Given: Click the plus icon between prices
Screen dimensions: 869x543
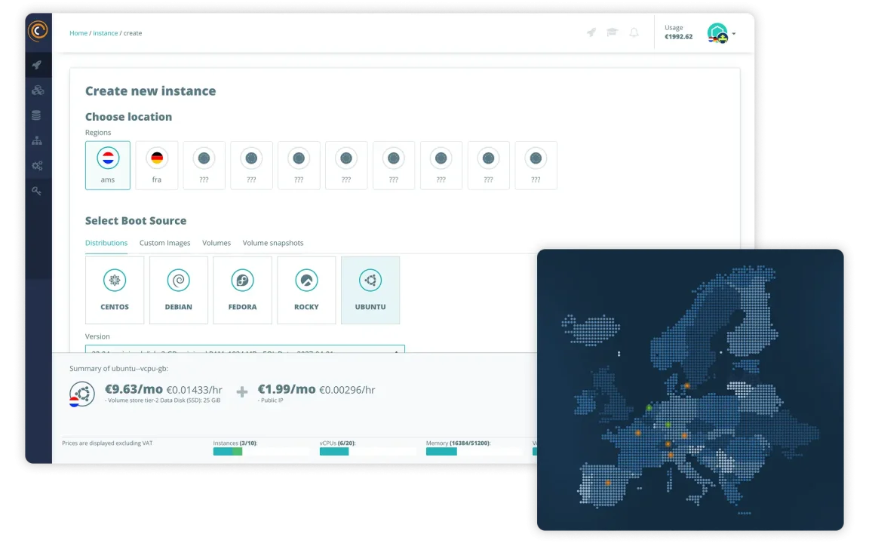Looking at the screenshot, I should tap(242, 392).
